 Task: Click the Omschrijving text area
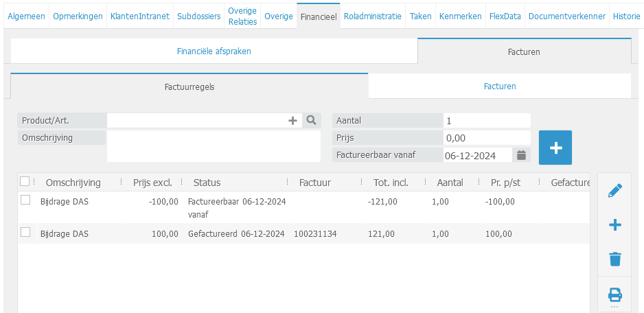214,146
